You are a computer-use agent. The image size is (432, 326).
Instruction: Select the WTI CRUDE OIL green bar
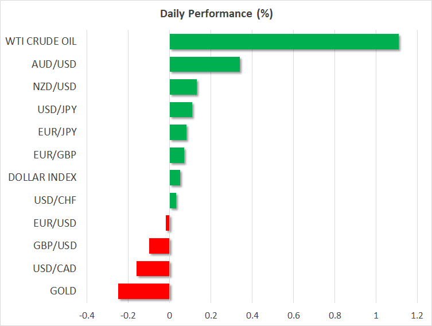pos(284,42)
